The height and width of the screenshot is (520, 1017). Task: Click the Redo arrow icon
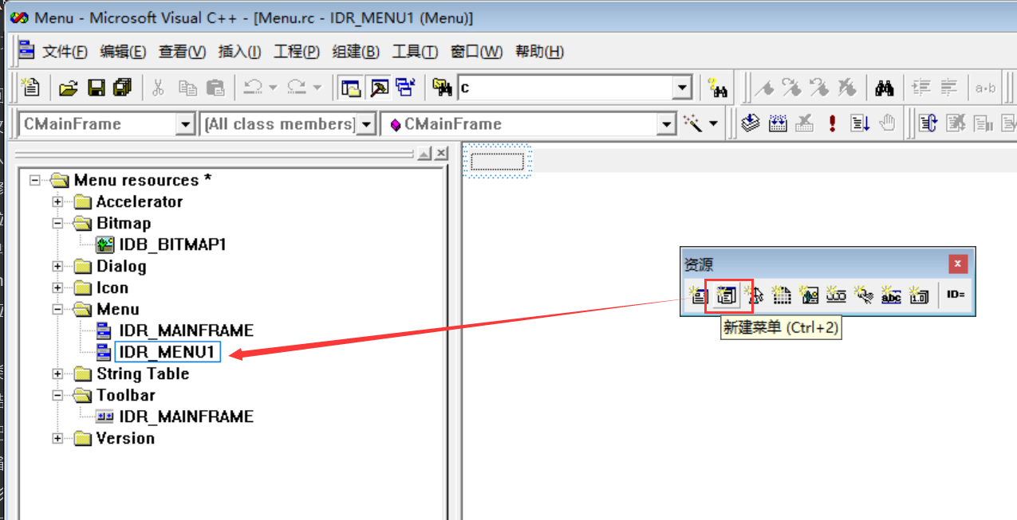pos(297,88)
